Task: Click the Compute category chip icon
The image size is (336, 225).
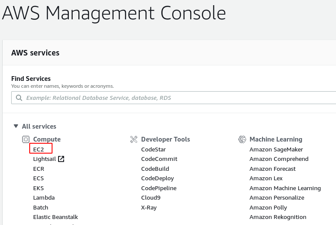Action: (26, 139)
